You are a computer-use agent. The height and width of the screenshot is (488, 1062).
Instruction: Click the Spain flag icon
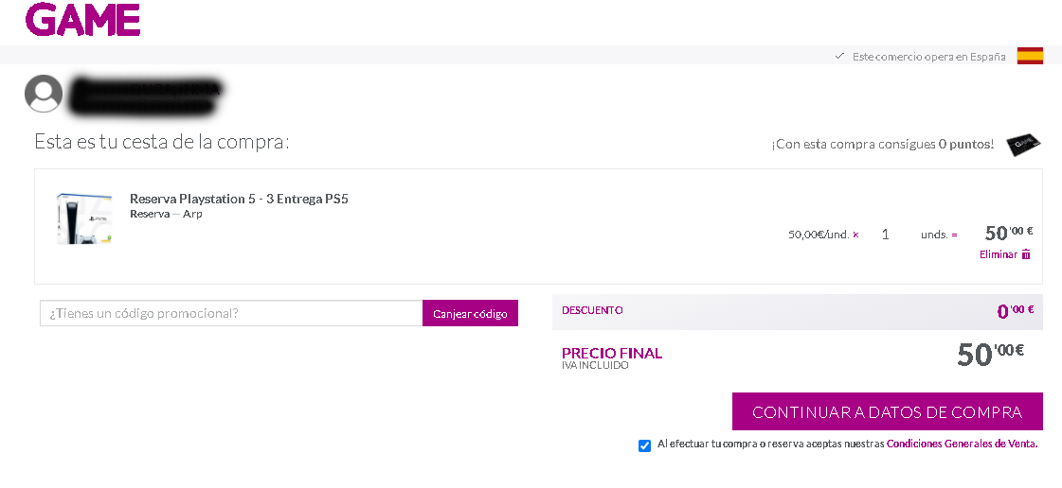click(1030, 56)
